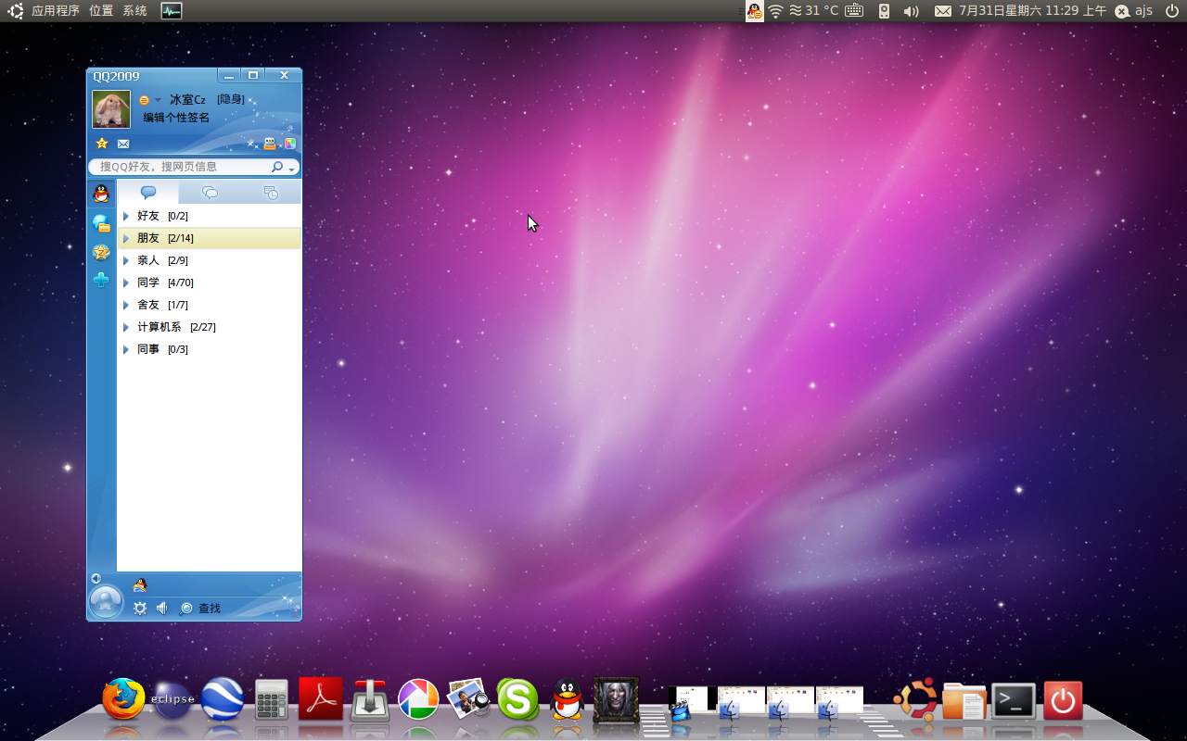This screenshot has width=1187, height=741.
Task: Launch the Warcraft game icon in dock
Action: click(616, 699)
